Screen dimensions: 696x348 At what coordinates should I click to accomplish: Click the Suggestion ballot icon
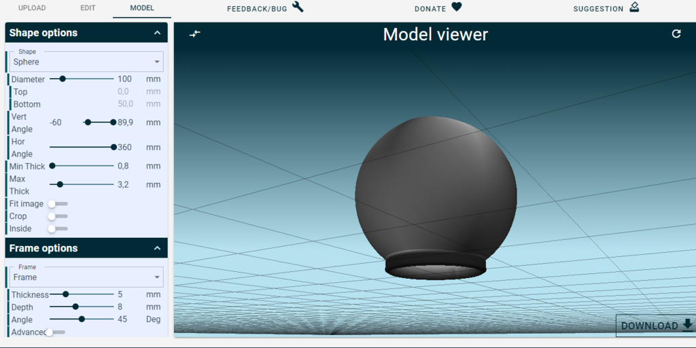(634, 7)
